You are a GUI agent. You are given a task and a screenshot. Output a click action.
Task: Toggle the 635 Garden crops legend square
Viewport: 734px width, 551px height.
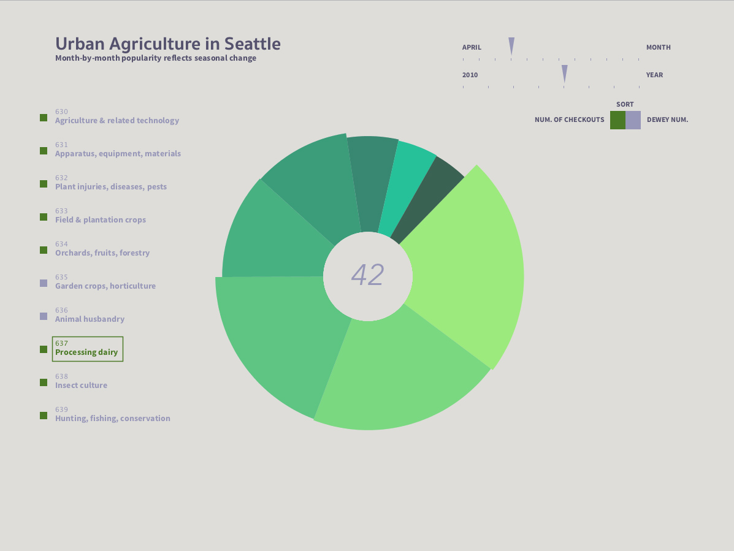pos(44,283)
